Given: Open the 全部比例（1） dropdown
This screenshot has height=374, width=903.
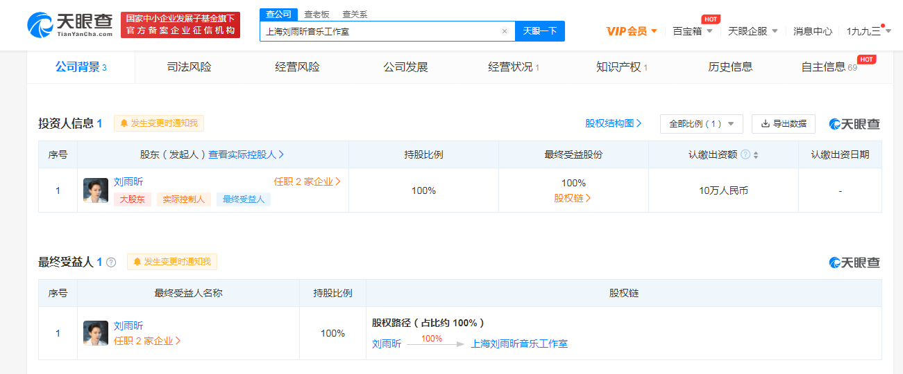Looking at the screenshot, I should 702,123.
